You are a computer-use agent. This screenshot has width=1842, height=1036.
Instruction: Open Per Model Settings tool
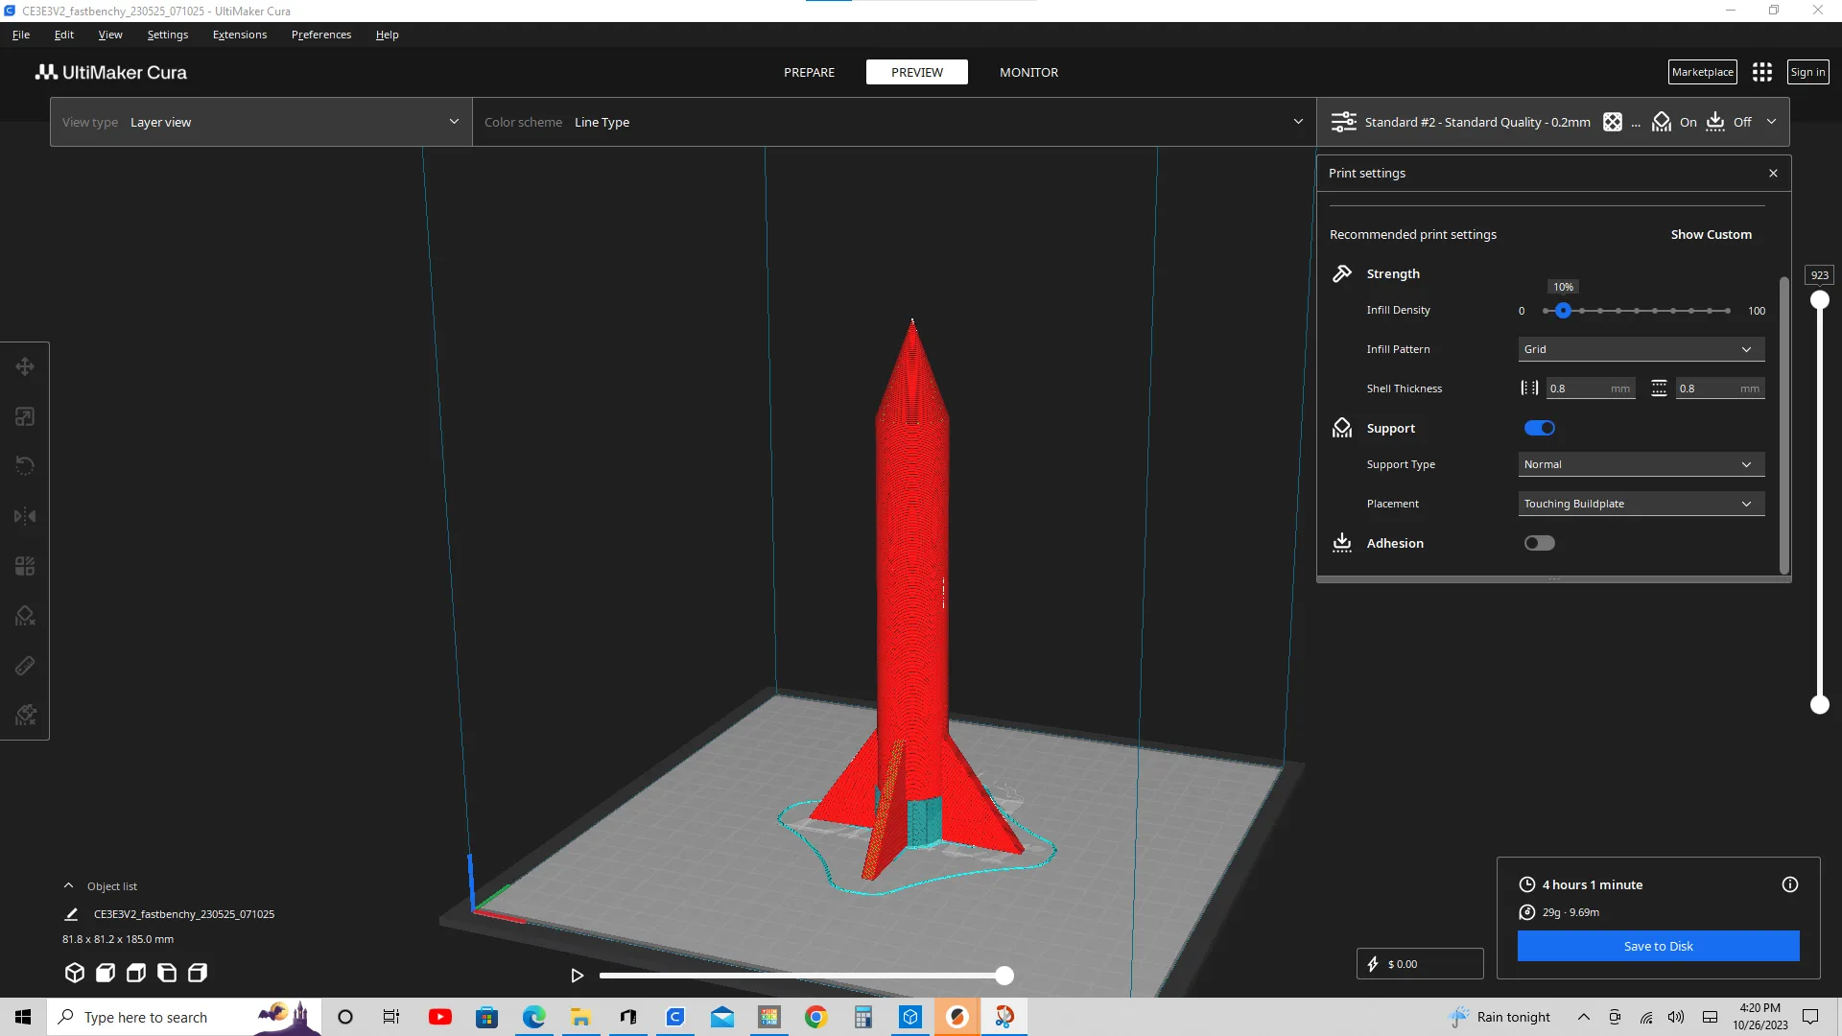(x=24, y=565)
